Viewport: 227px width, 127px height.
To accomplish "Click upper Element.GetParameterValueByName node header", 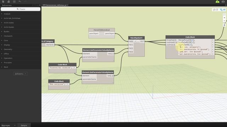I will pos(98,50).
